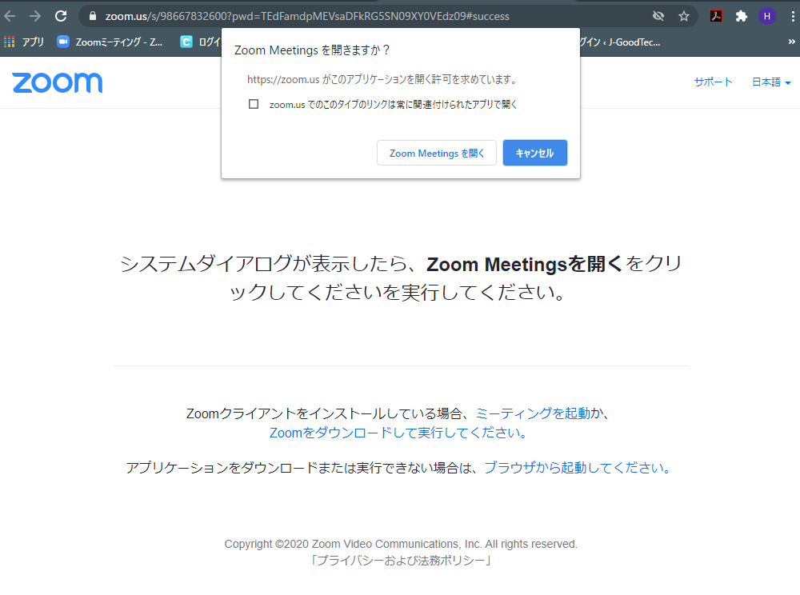
Task: Open the サポート link
Action: pyautogui.click(x=714, y=82)
